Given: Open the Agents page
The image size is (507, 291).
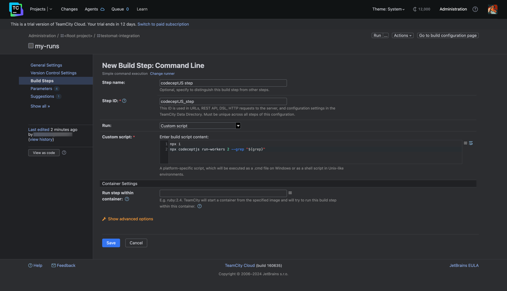Looking at the screenshot, I should coord(91,9).
